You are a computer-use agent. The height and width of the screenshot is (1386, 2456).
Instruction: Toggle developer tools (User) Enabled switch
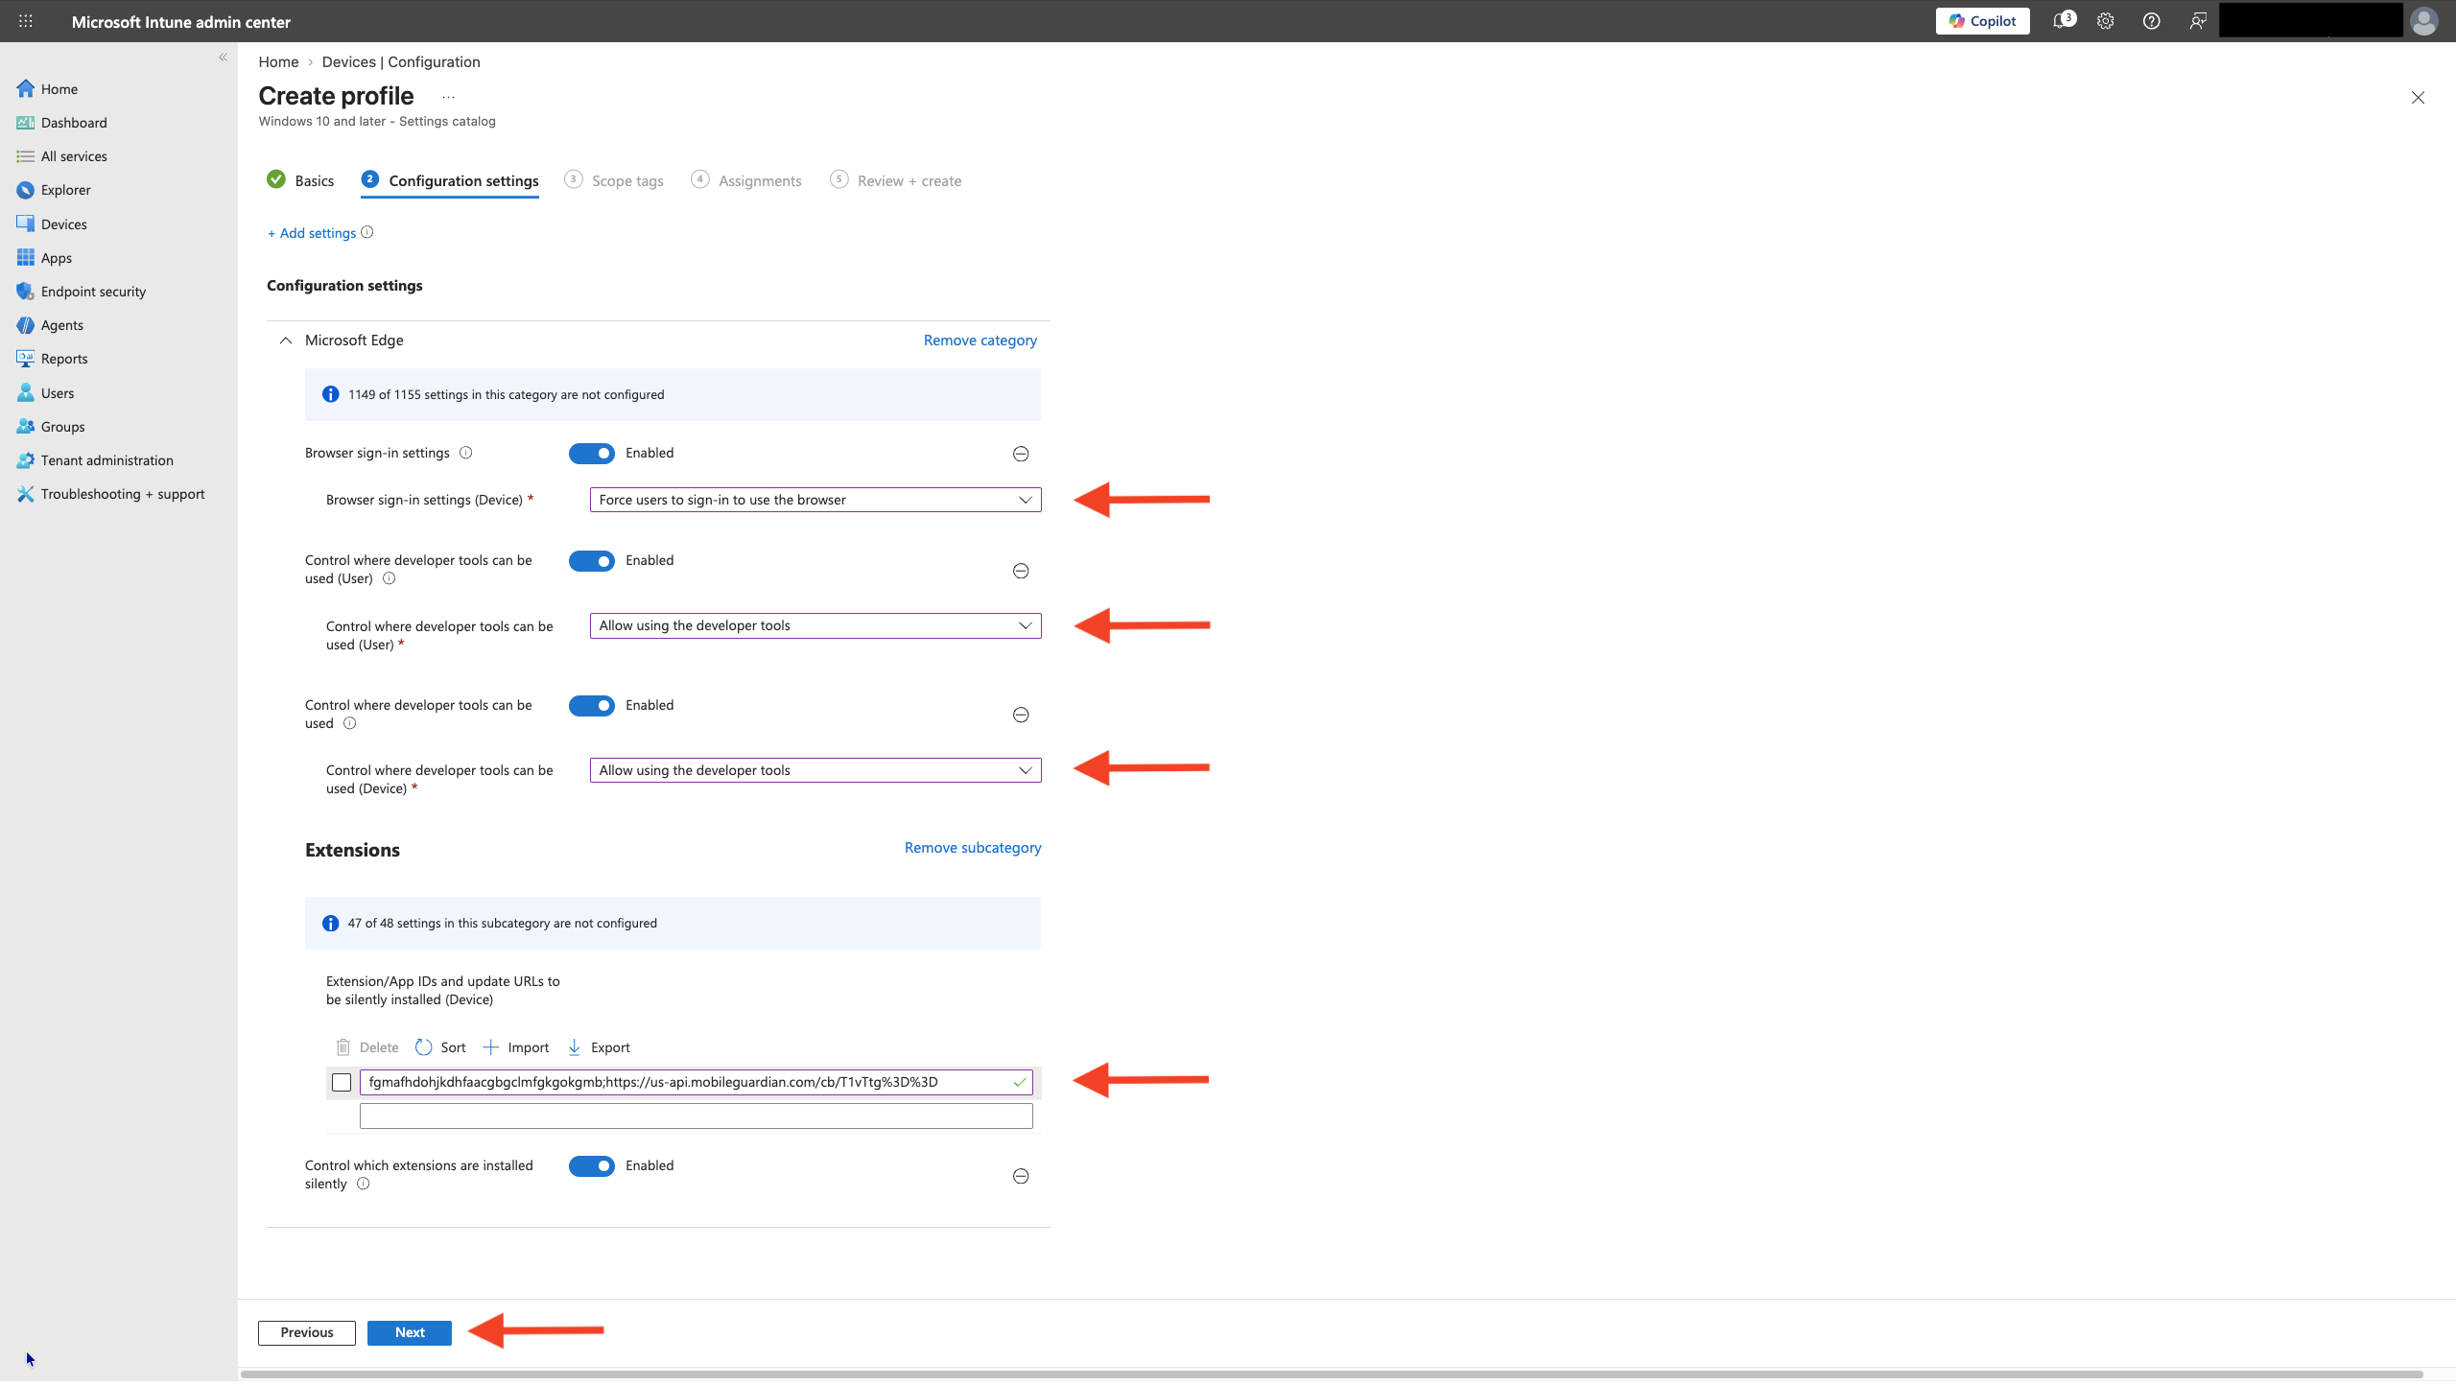592,561
